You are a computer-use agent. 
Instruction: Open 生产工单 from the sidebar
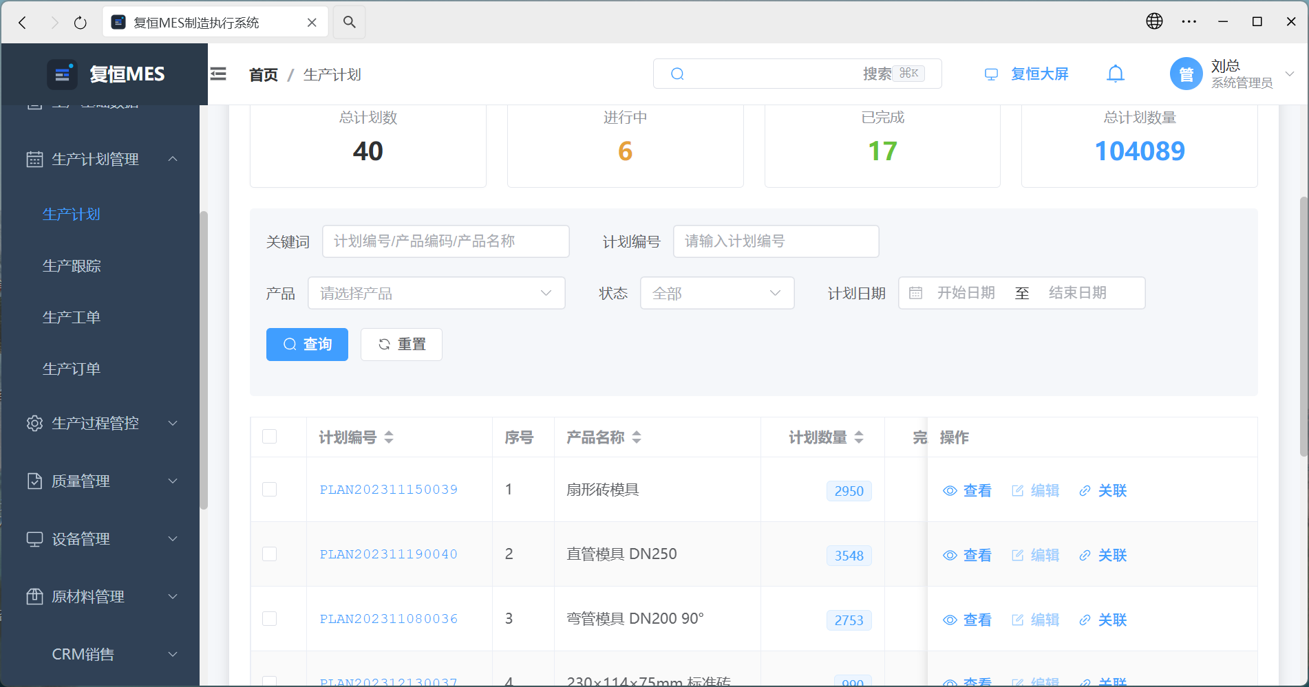click(72, 317)
